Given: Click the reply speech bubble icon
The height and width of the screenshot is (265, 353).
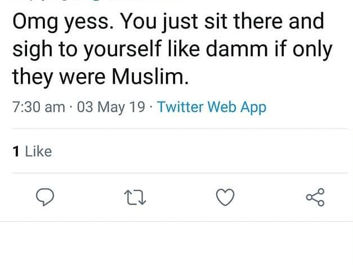Looking at the screenshot, I should tap(44, 197).
